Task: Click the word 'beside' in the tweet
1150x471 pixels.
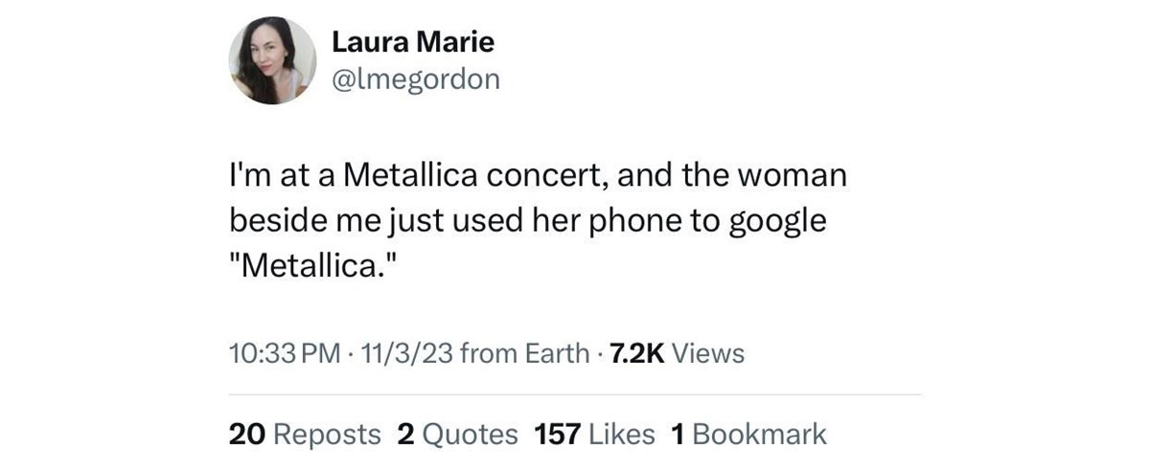Action: pyautogui.click(x=273, y=221)
